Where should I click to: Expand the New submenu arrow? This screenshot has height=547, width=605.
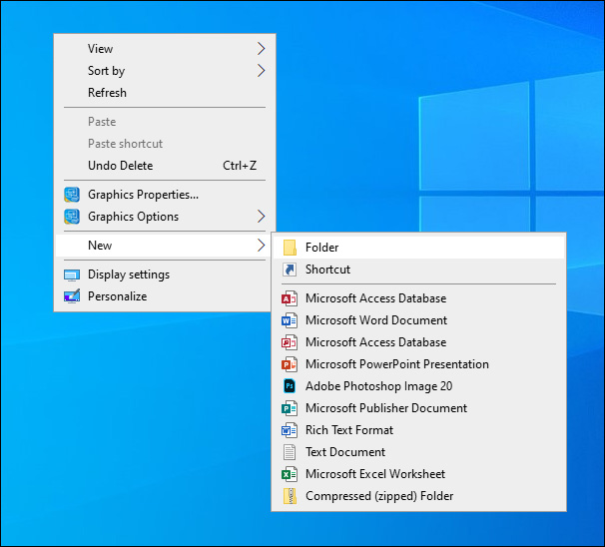[262, 246]
